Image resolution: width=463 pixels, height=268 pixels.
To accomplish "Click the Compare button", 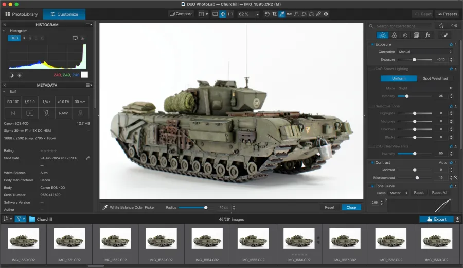I will pyautogui.click(x=181, y=14).
